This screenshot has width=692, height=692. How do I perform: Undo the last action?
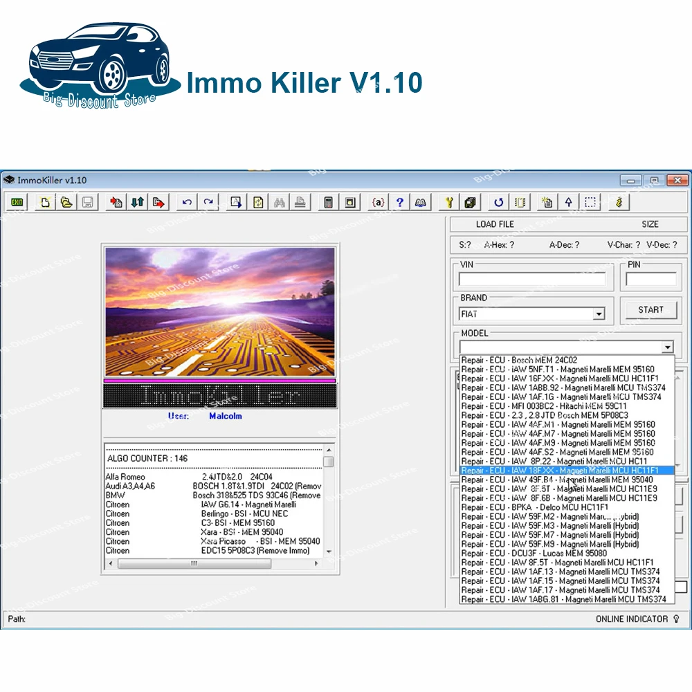click(187, 203)
